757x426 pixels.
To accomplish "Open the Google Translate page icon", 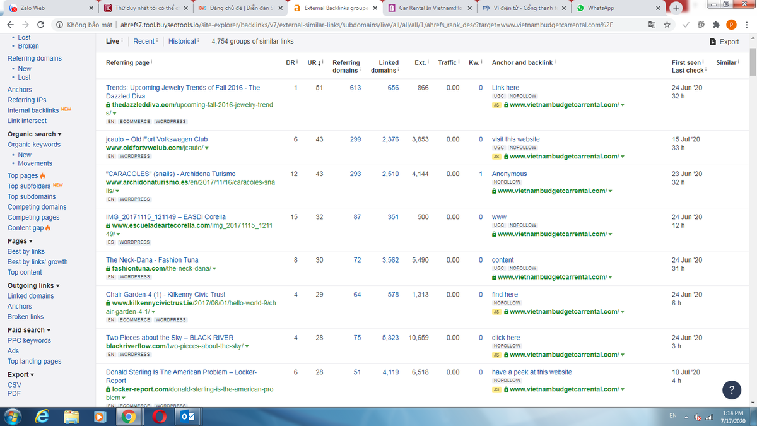I will (652, 25).
